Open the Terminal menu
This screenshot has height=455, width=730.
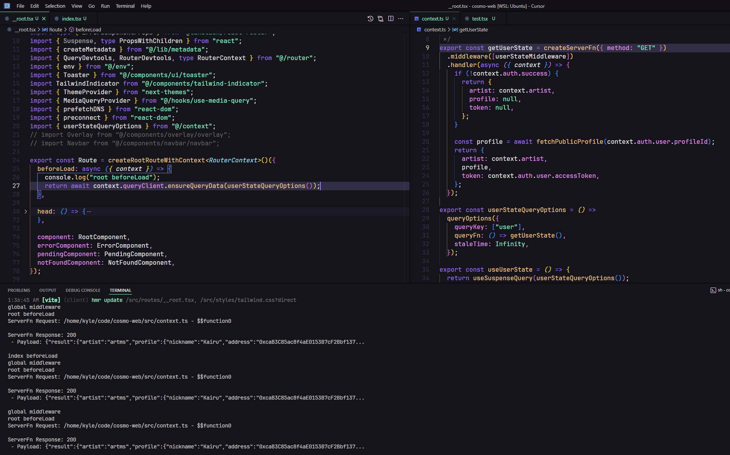point(125,6)
